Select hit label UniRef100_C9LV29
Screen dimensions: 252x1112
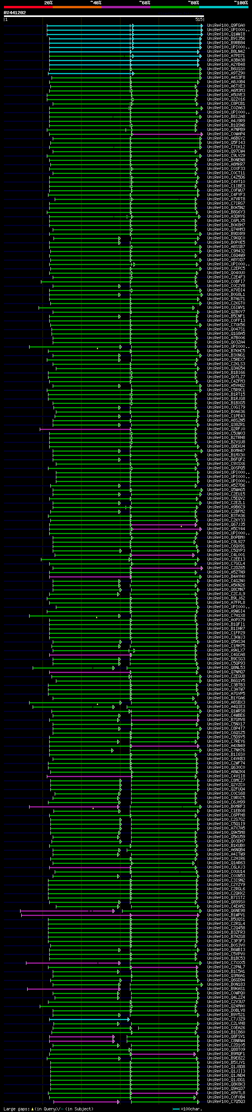[x=226, y=155]
